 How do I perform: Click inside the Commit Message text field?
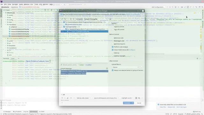(x=84, y=81)
